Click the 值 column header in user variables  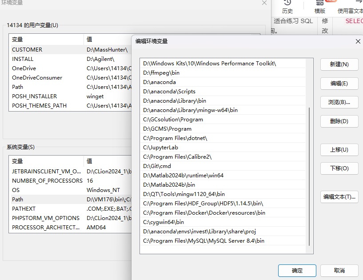pos(108,40)
